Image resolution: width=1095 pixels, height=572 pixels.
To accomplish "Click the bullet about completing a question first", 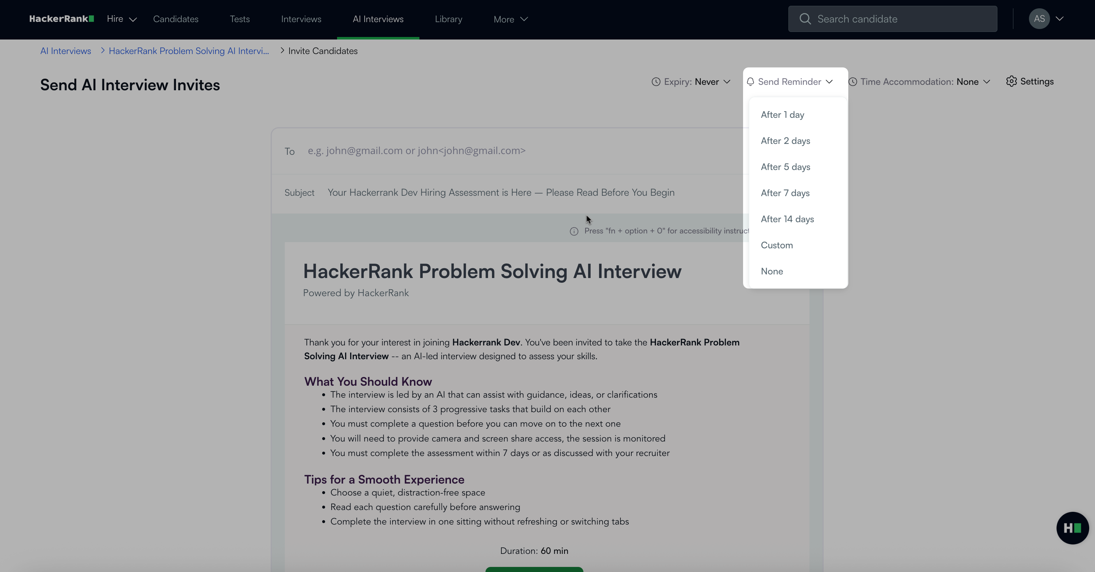I will click(x=475, y=424).
